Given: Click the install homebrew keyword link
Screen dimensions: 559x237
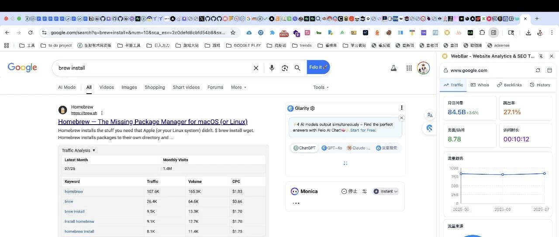Looking at the screenshot, I should coord(79,222).
